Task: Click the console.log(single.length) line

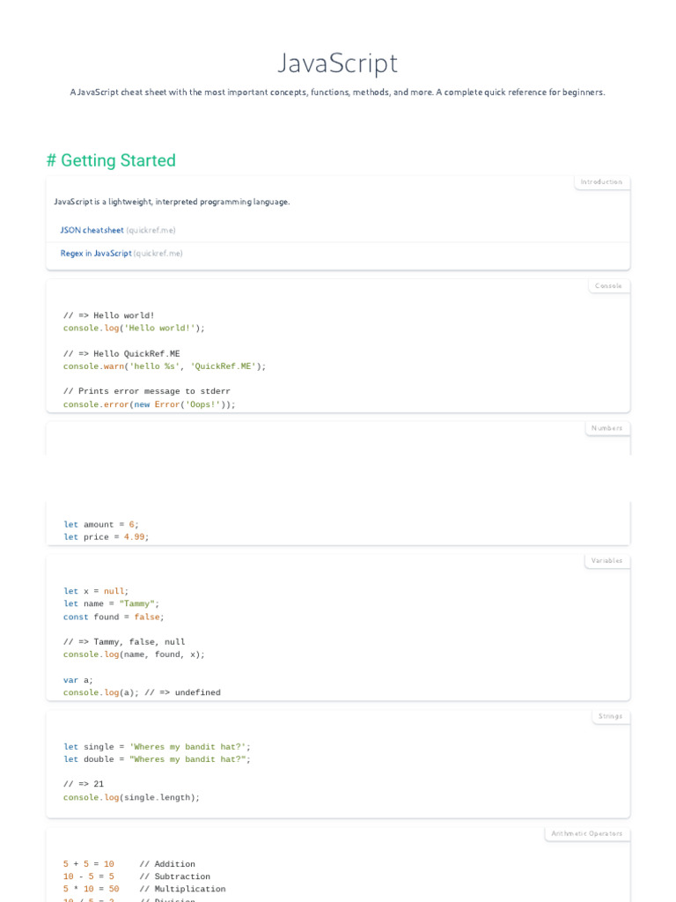Action: coord(131,797)
